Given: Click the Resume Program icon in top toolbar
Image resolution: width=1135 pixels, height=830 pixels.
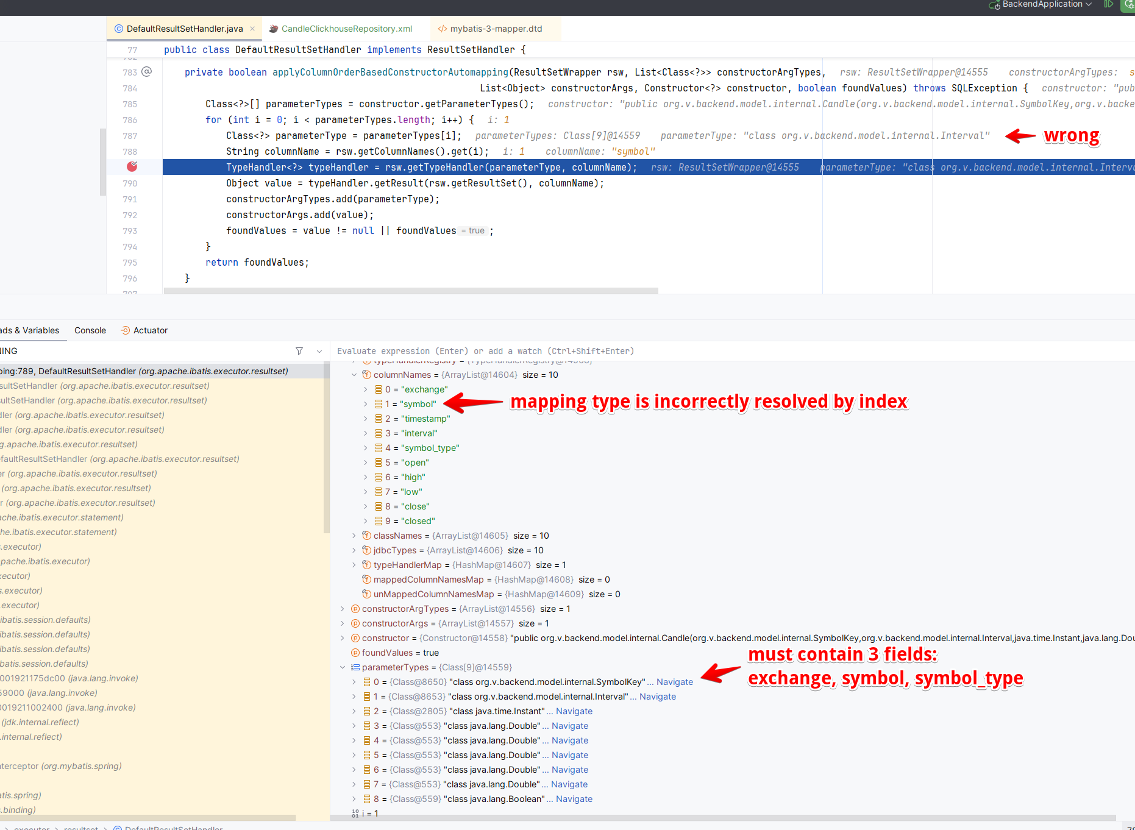Looking at the screenshot, I should tap(1109, 4).
